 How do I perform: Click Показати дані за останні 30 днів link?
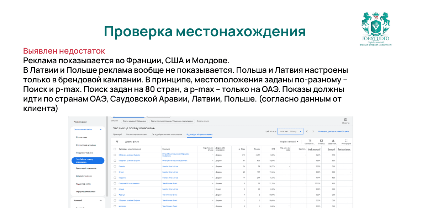[x=333, y=131]
